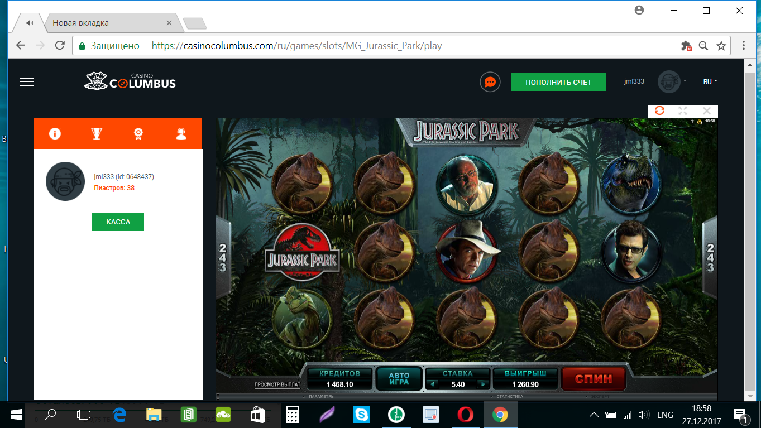Mute the tab using the speaker icon
Screen dimensions: 761x428
30,23
